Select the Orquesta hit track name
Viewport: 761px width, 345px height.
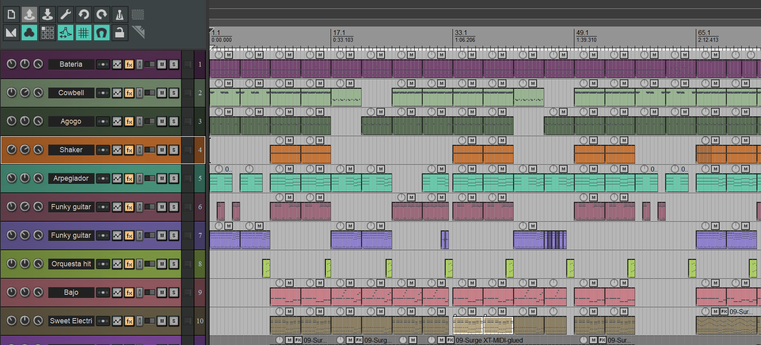(x=71, y=264)
